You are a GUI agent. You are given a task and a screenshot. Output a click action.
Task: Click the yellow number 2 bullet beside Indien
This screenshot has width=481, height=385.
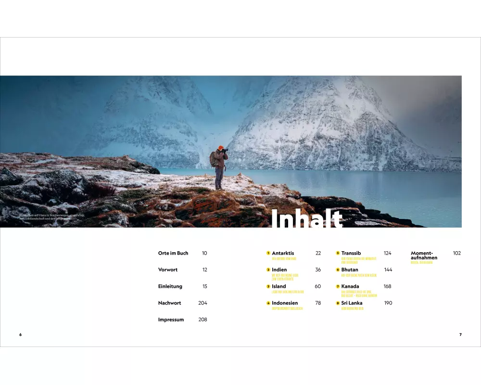coord(268,270)
